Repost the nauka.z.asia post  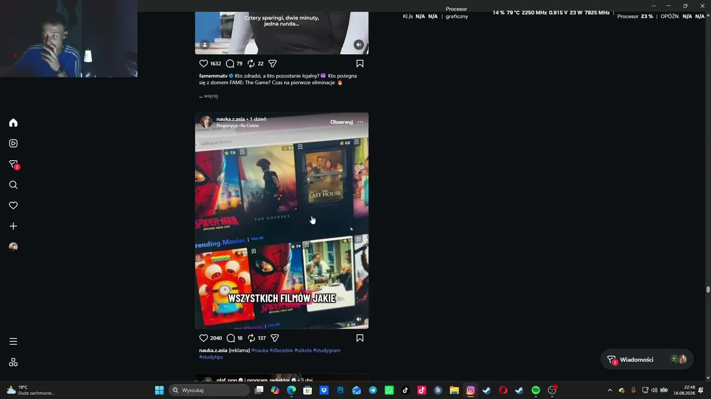pos(252,338)
